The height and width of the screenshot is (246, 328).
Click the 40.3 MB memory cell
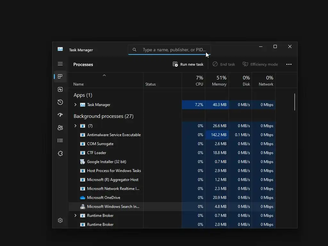pos(217,105)
